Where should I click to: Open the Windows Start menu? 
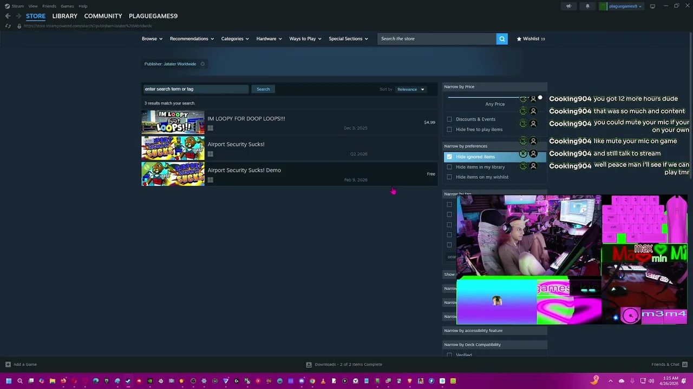[9, 381]
